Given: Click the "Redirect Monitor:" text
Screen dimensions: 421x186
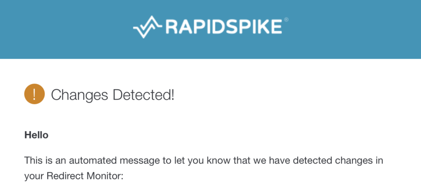Looking at the screenshot, I should (x=85, y=176).
